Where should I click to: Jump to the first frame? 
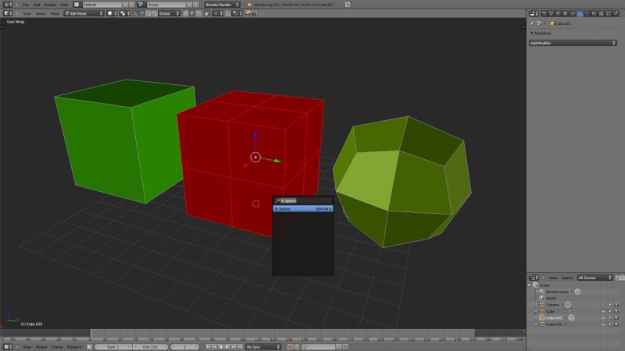tap(208, 346)
